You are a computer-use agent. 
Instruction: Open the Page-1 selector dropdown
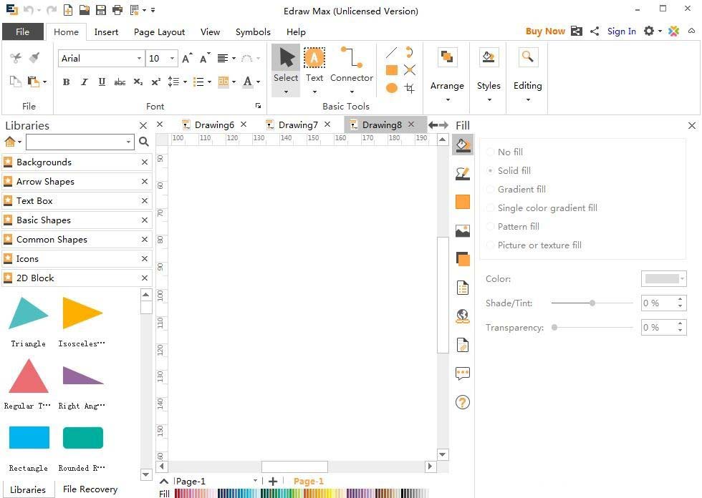point(255,481)
